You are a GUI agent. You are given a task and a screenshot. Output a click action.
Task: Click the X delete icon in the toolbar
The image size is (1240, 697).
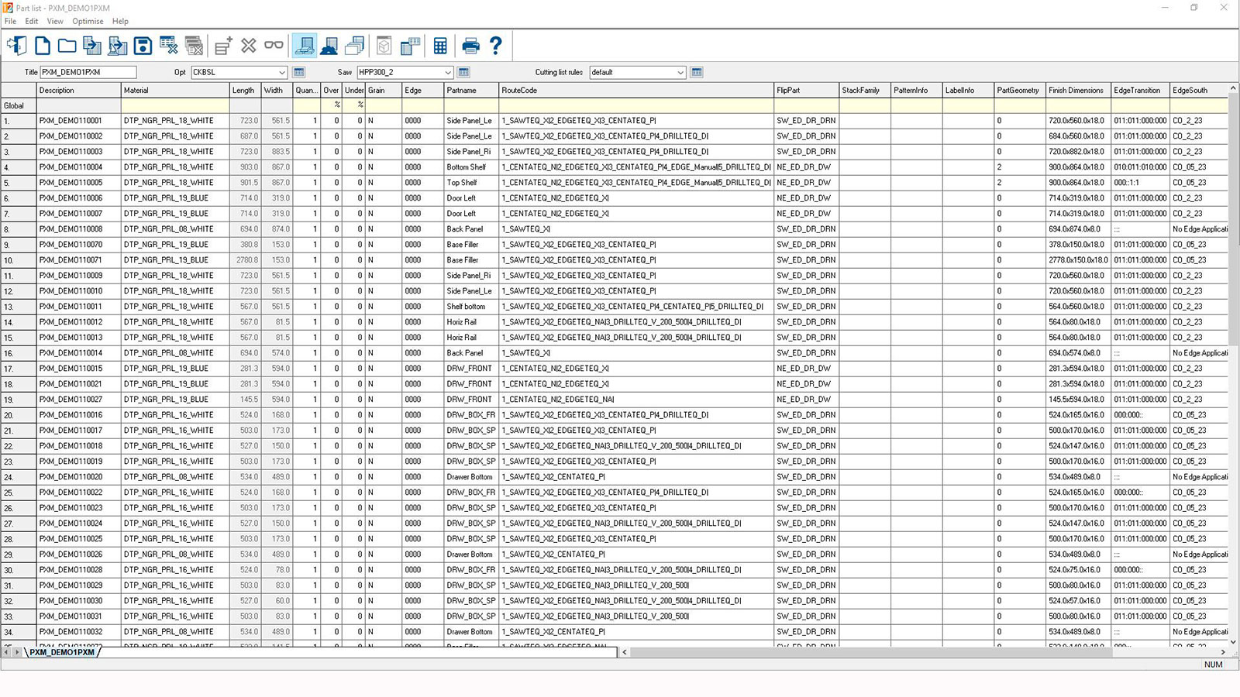coord(249,46)
